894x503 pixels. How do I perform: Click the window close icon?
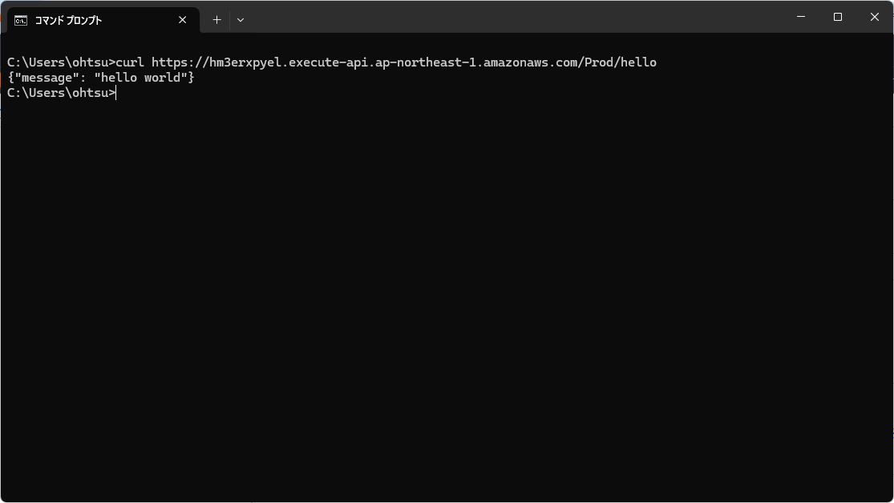coord(874,17)
